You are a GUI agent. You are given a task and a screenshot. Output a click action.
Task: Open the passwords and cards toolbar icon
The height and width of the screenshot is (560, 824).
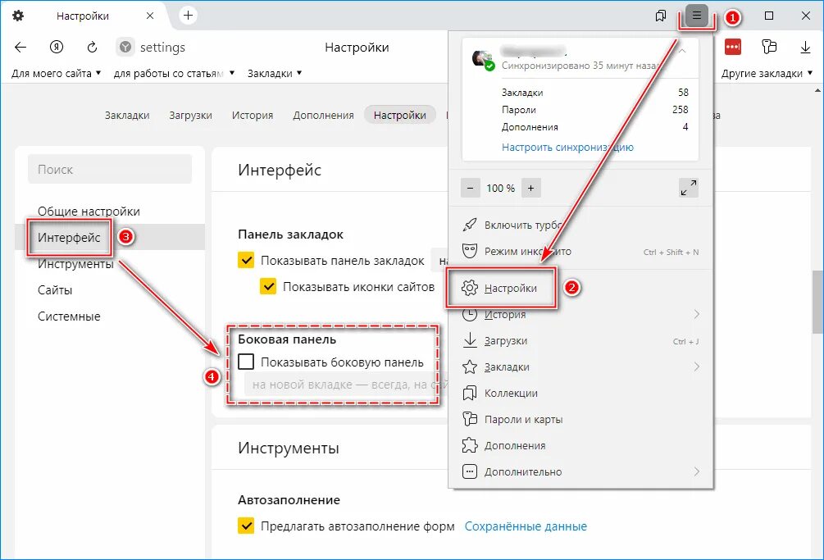769,47
